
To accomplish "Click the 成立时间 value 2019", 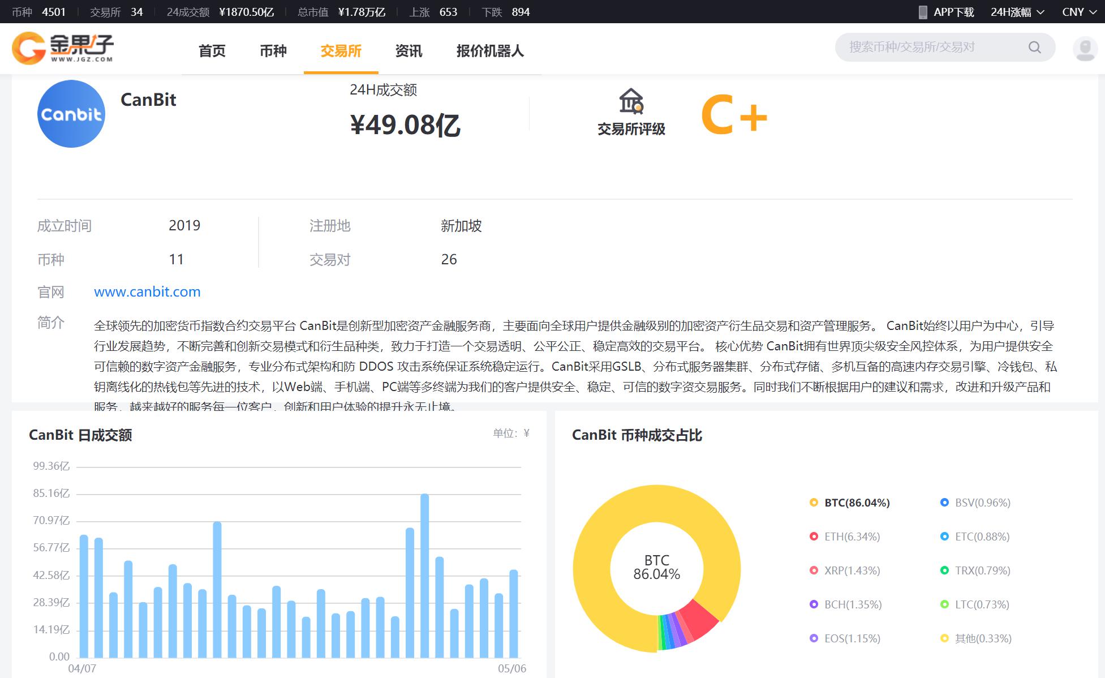I will click(x=184, y=225).
